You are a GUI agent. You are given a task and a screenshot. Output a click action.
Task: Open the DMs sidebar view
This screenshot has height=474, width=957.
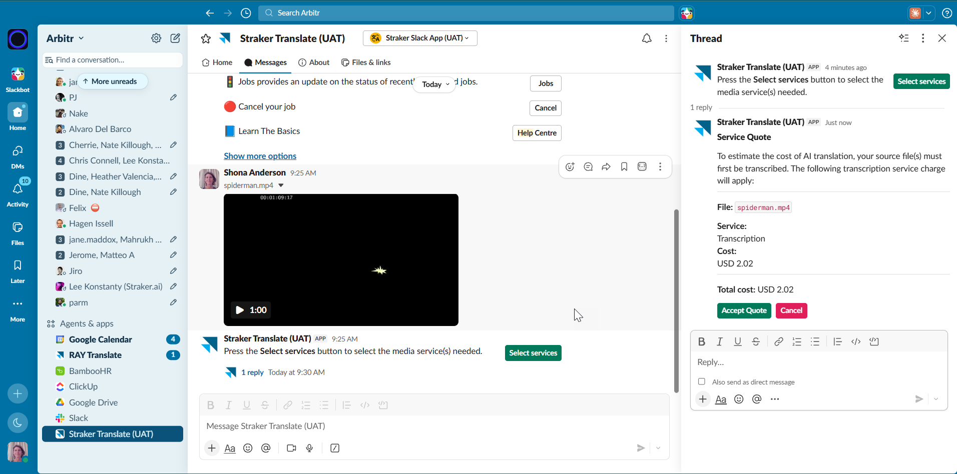pyautogui.click(x=18, y=157)
